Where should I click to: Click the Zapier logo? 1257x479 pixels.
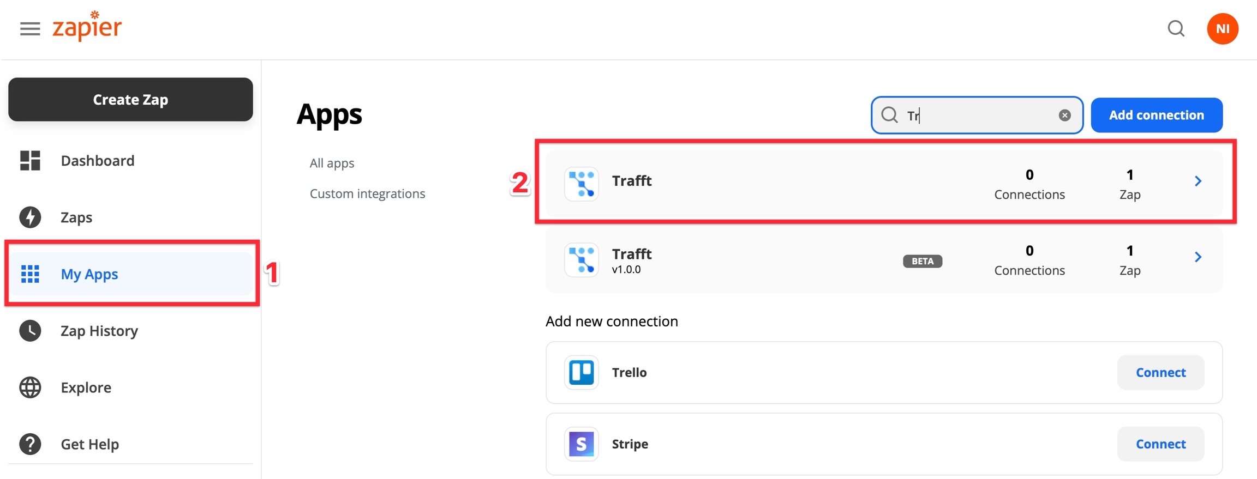pos(87,26)
